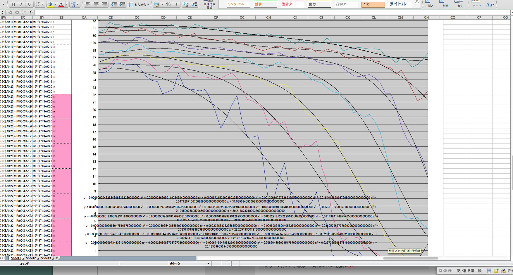Select column header BZ

61,18
